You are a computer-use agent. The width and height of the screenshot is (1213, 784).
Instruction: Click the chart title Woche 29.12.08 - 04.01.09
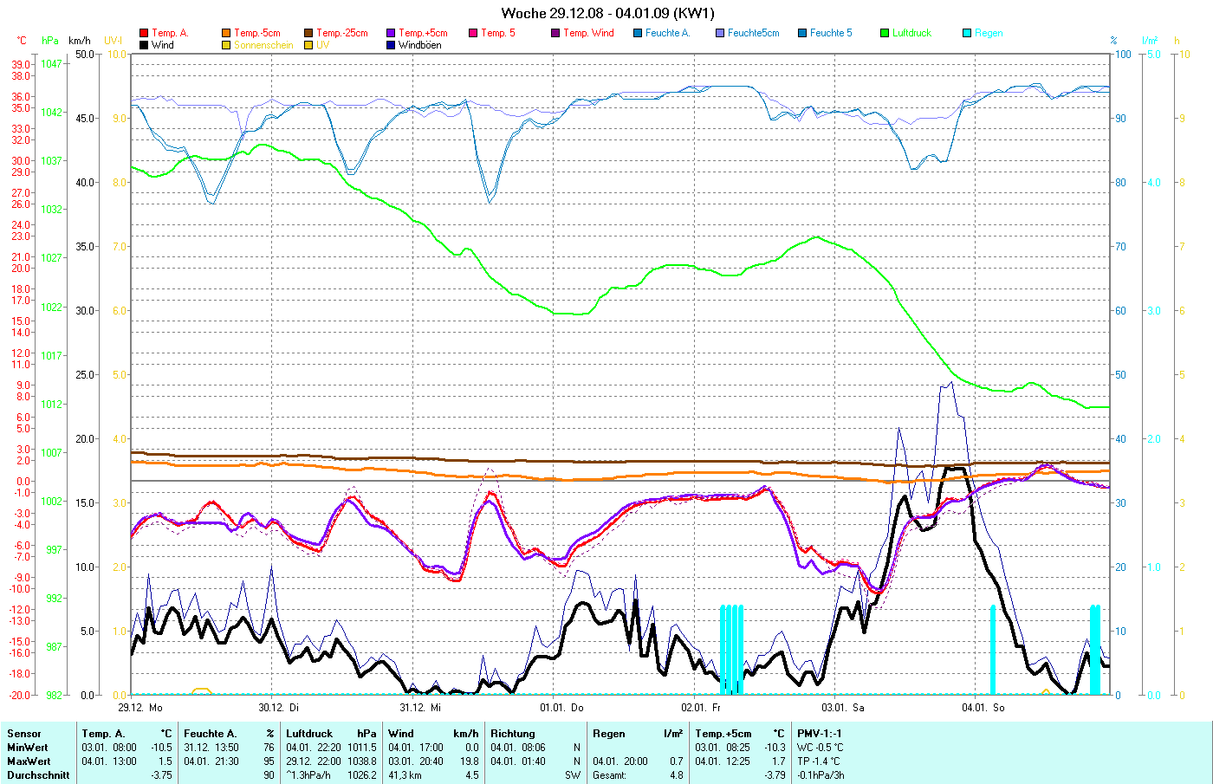click(x=607, y=13)
